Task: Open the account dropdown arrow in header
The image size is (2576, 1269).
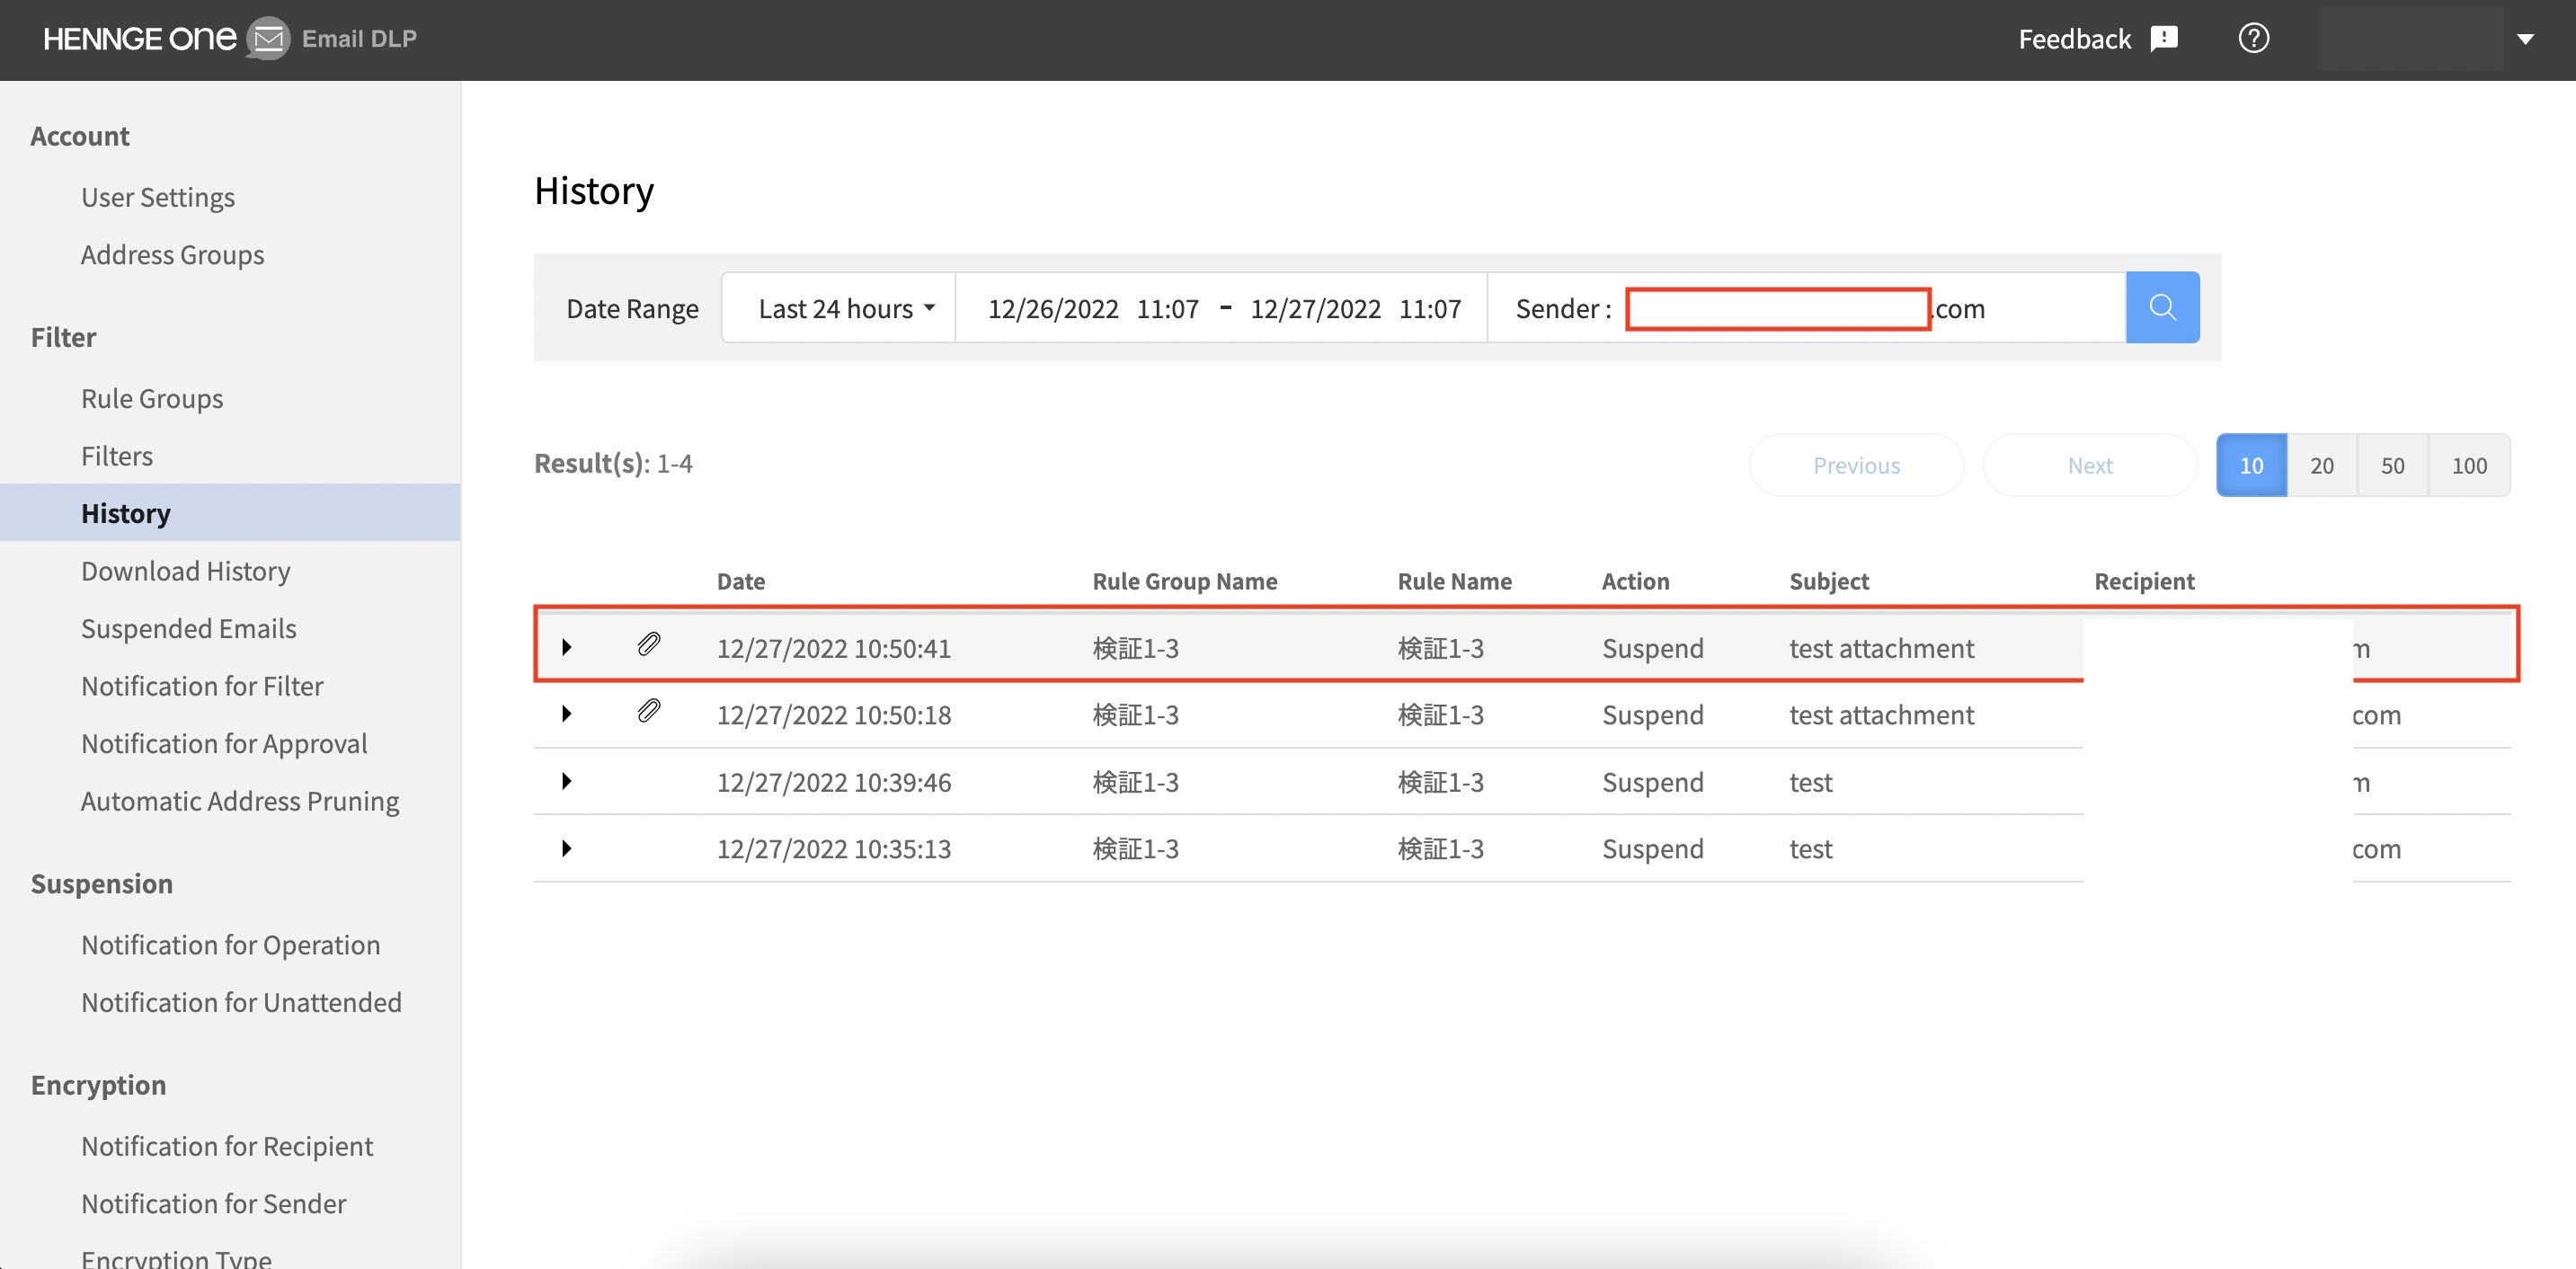Action: pyautogui.click(x=2525, y=39)
